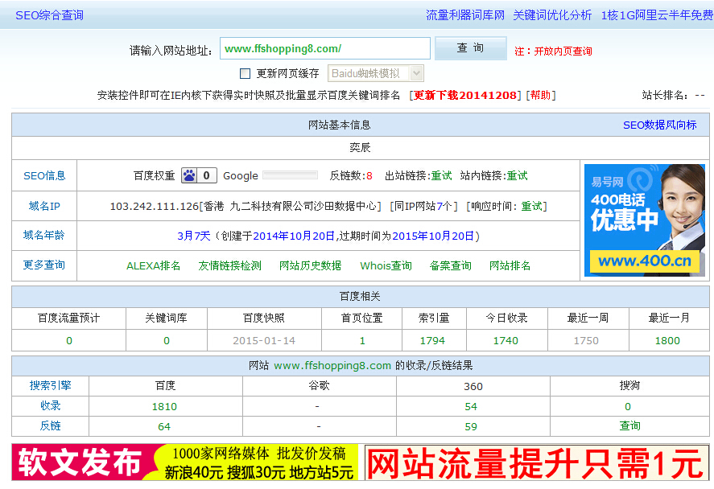This screenshot has height=489, width=714.
Task: Click IP address 103.242.111.126 text
Action: 155,207
